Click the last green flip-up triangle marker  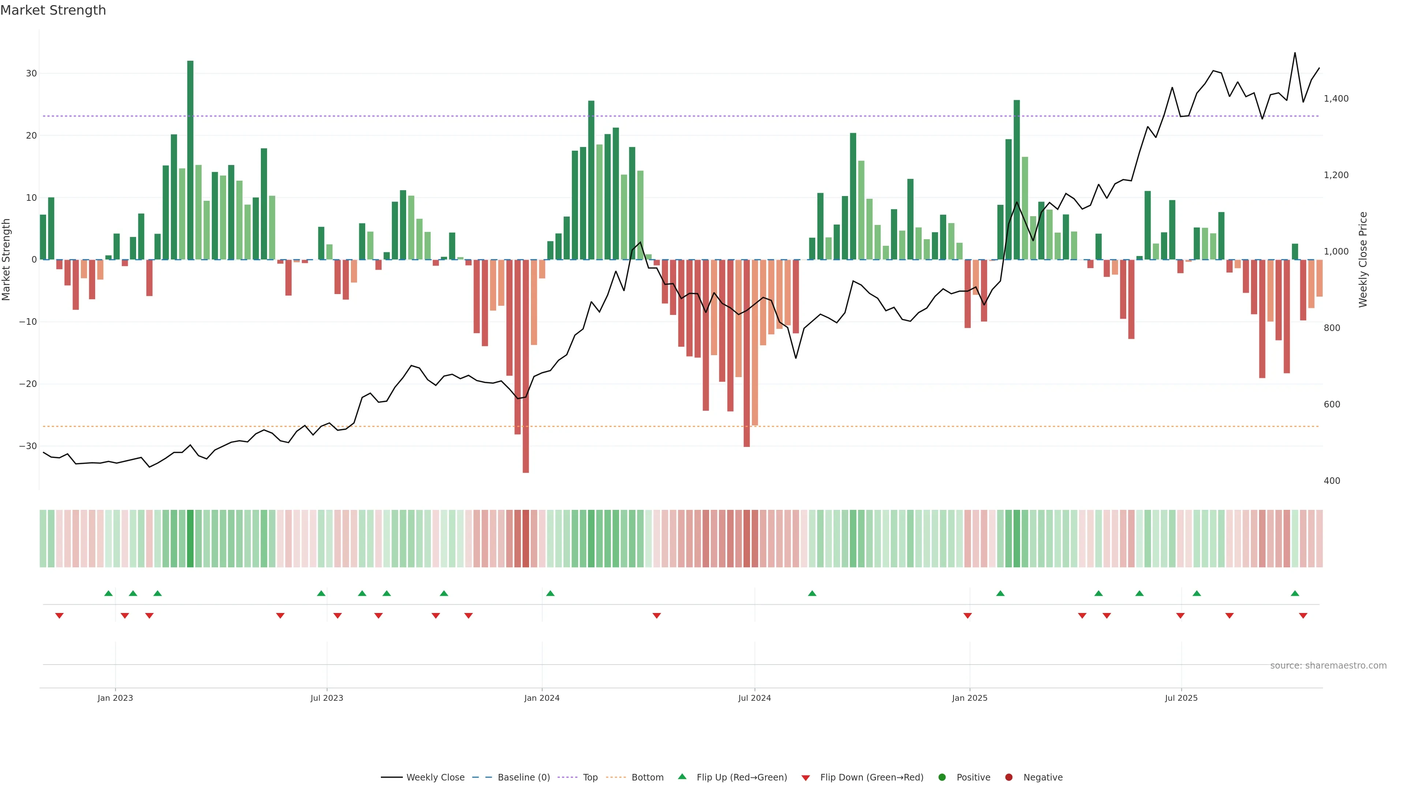tap(1295, 593)
